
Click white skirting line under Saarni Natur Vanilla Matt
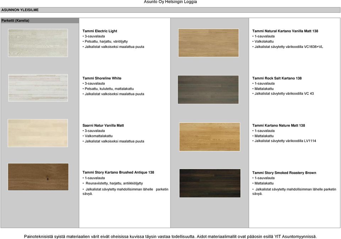pyautogui.click(x=113, y=141)
